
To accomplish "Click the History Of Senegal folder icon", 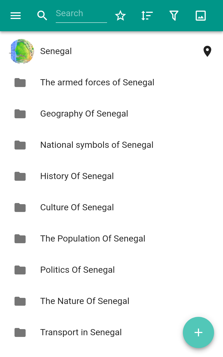I will coord(20,176).
